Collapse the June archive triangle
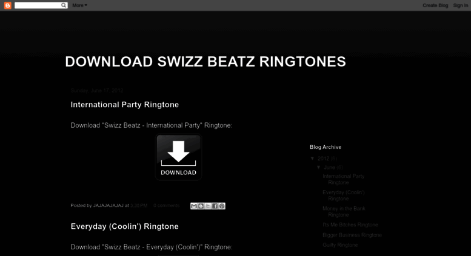Image resolution: width=471 pixels, height=256 pixels. [x=319, y=167]
